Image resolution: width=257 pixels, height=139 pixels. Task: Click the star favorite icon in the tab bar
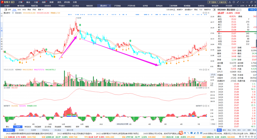coord(249,6)
